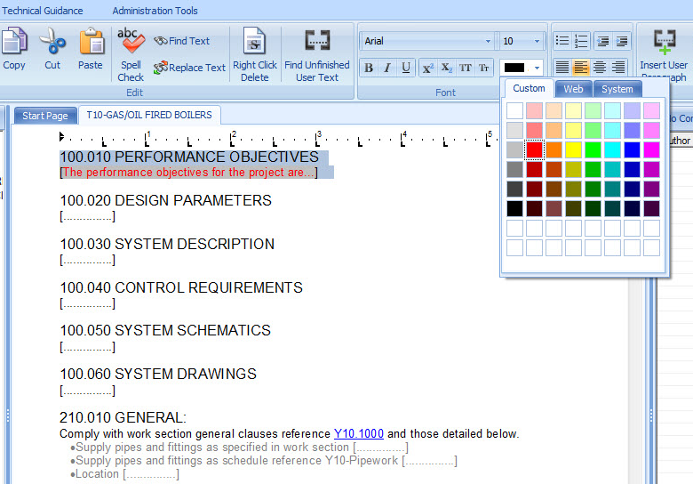Pick the white color swatch
693x484 pixels.
coord(515,110)
